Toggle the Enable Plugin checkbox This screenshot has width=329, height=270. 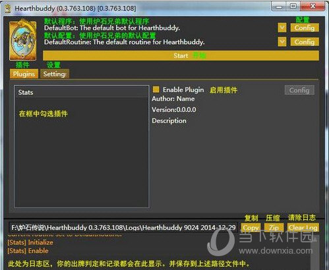coord(156,90)
